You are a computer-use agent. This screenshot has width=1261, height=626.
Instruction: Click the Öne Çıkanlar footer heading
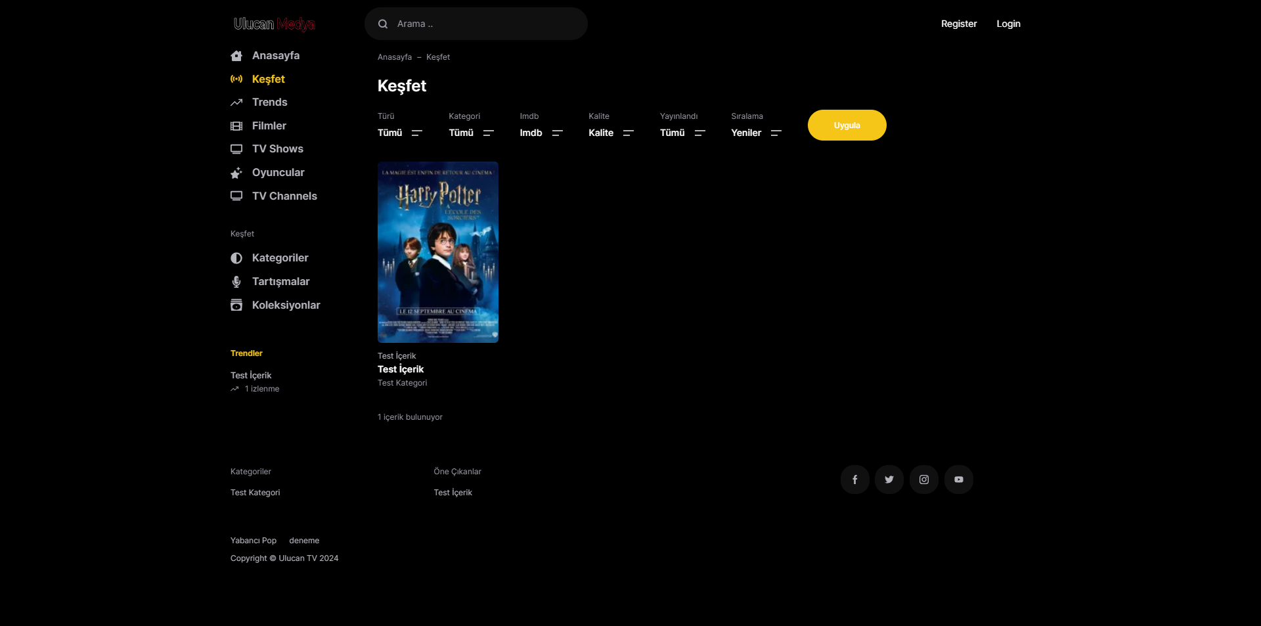[458, 472]
